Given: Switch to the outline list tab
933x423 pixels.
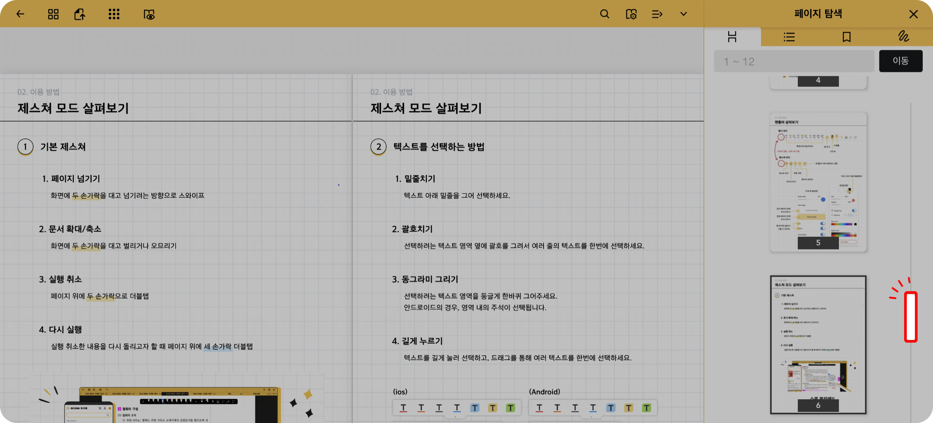Looking at the screenshot, I should click(789, 37).
